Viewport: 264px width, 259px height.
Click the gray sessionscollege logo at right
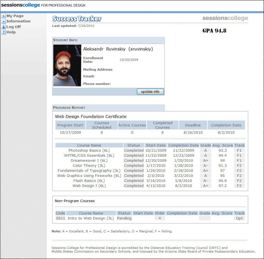(225, 18)
